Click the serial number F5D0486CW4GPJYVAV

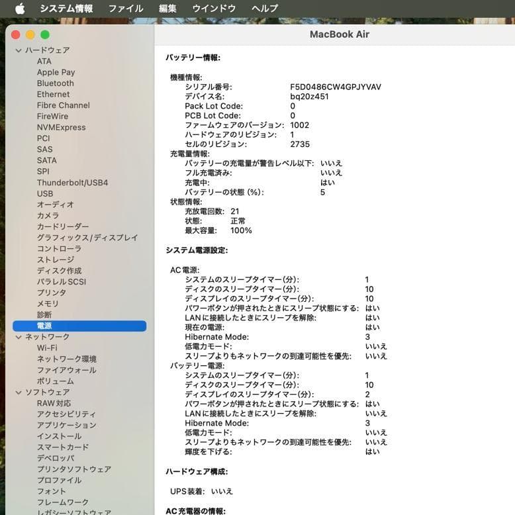(336, 87)
